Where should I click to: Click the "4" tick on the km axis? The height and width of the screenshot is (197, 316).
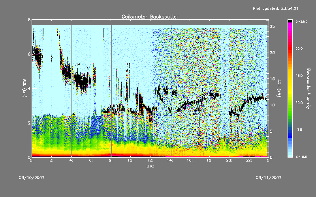coord(29,88)
